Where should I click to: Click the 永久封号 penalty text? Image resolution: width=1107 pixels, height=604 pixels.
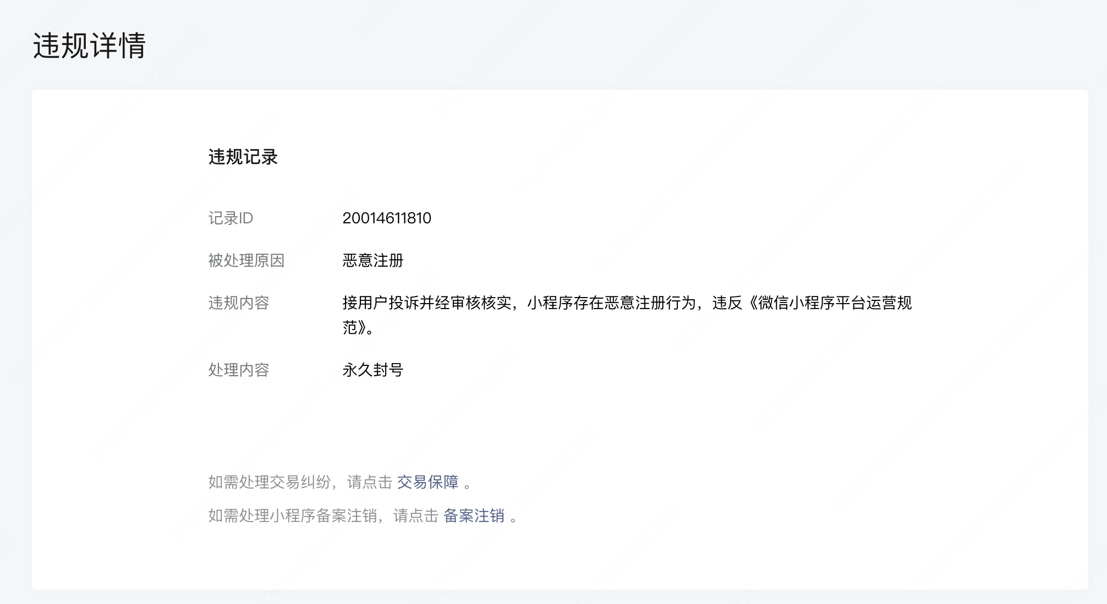tap(372, 370)
